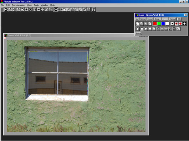Click the plus-with-dots toolbar icon
Screen dimensions: 189x141
[31, 10]
